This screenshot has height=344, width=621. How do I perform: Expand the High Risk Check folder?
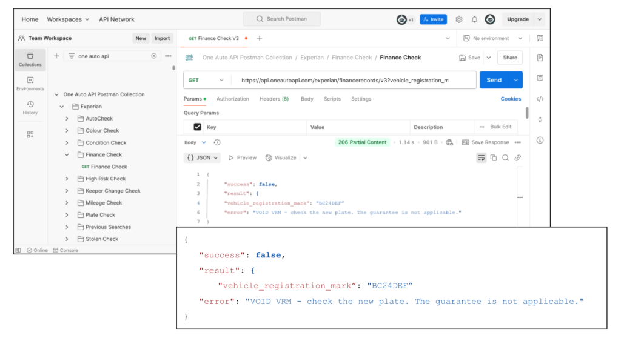coord(67,179)
